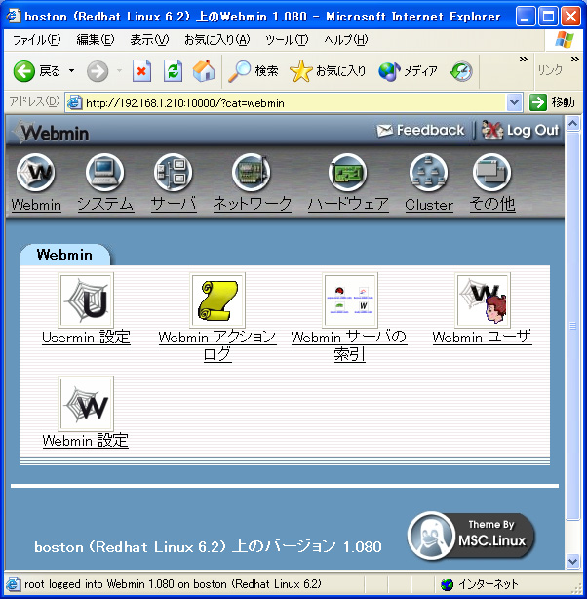This screenshot has height=599, width=587.
Task: Open the Usermin 設定 module icon
Action: click(86, 300)
